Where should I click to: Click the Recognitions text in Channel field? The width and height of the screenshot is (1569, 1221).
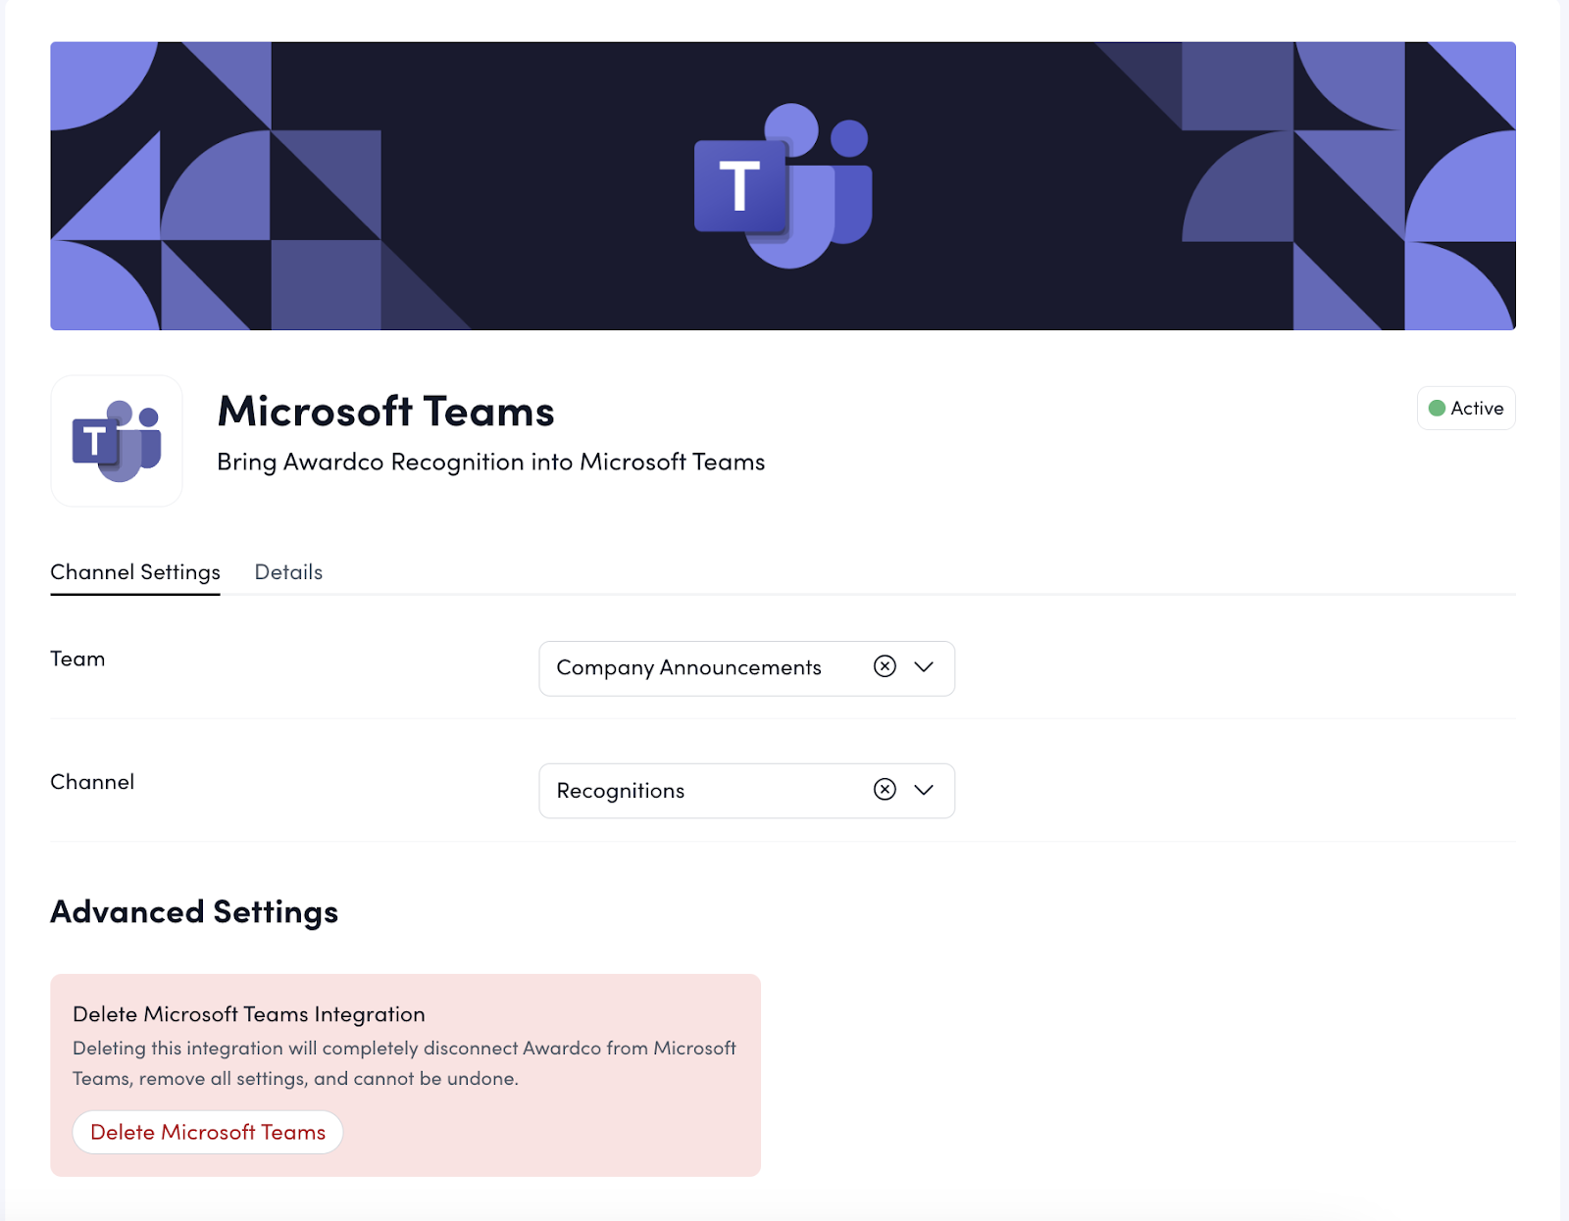[621, 791]
